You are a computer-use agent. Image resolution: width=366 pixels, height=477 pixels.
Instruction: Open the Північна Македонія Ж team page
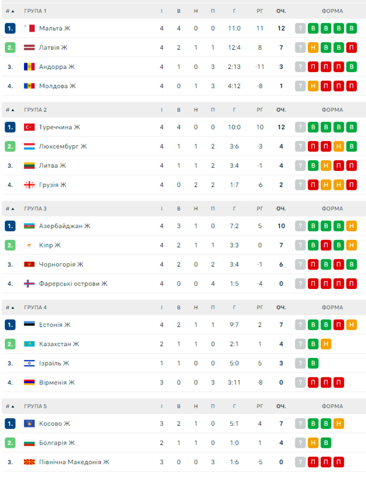[x=74, y=462]
